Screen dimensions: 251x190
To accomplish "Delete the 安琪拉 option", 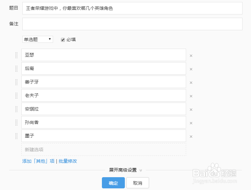I will click(191, 110).
